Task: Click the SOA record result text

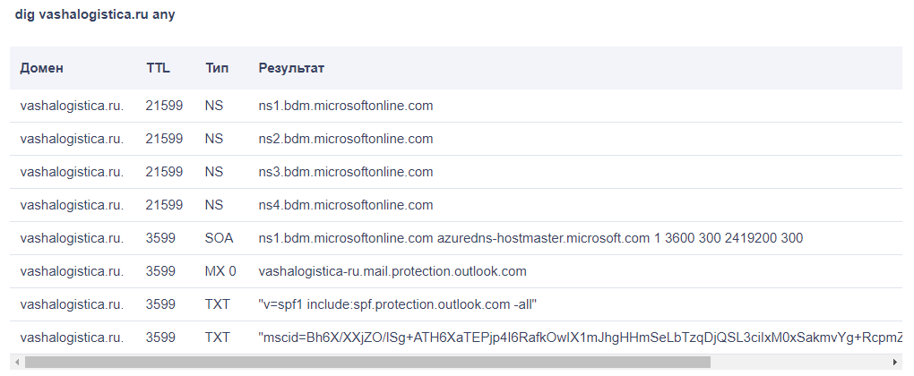Action: point(530,238)
